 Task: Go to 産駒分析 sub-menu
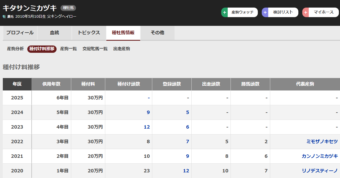coord(15,49)
